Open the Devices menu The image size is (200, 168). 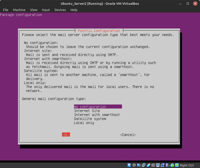point(60,10)
